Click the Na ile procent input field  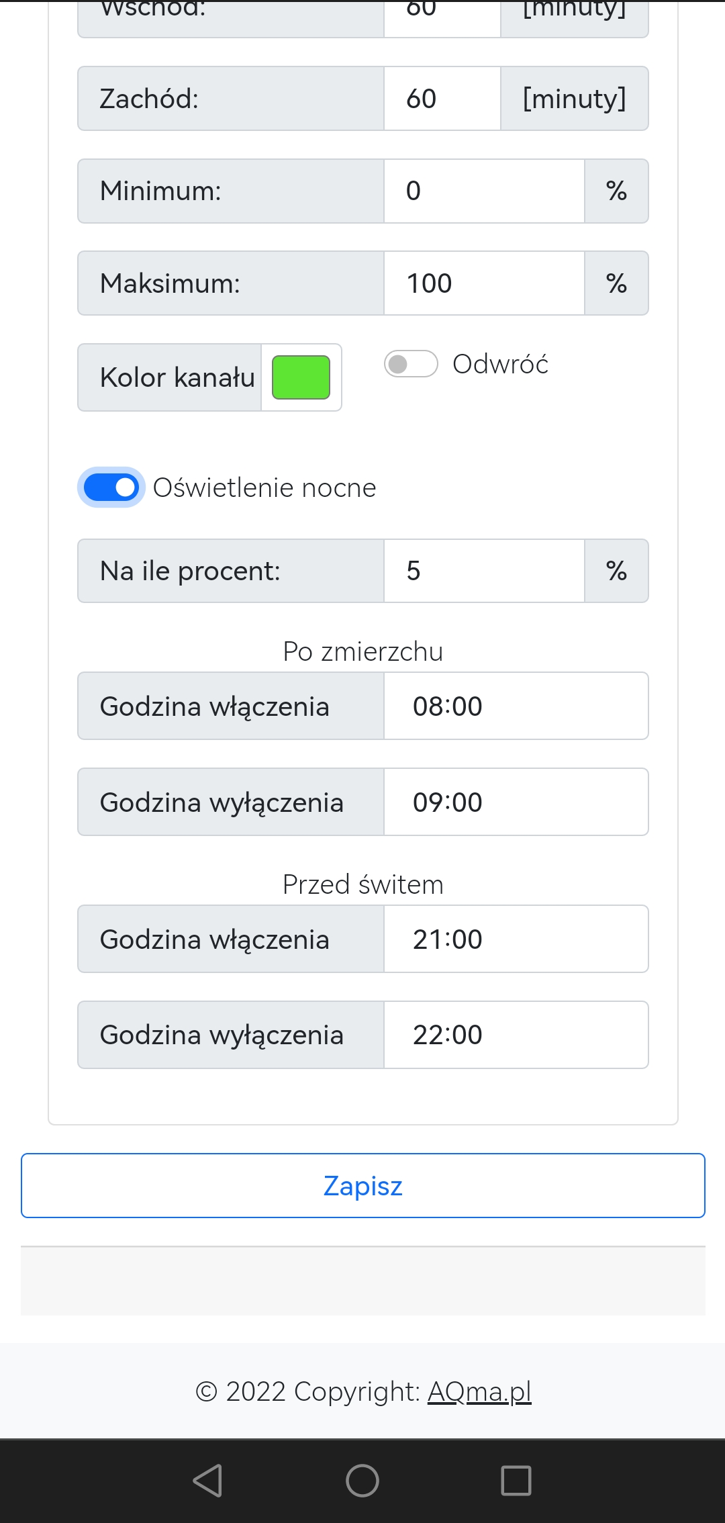click(x=483, y=571)
